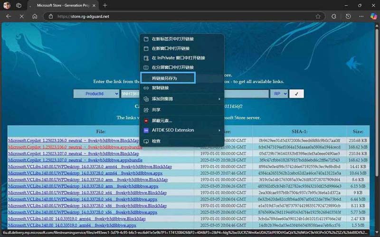Choose 共享 share menu item
The image size is (380, 237).
(182, 110)
